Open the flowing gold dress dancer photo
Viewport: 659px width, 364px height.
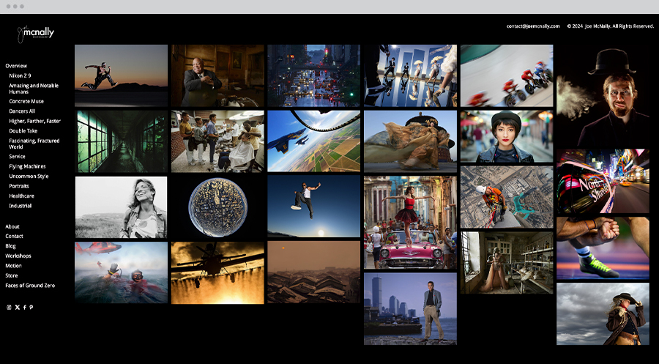[x=410, y=141]
